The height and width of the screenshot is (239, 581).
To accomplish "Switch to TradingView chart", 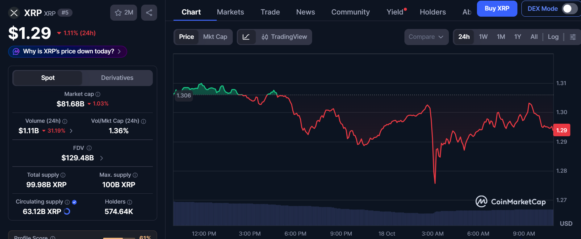I will coord(284,37).
